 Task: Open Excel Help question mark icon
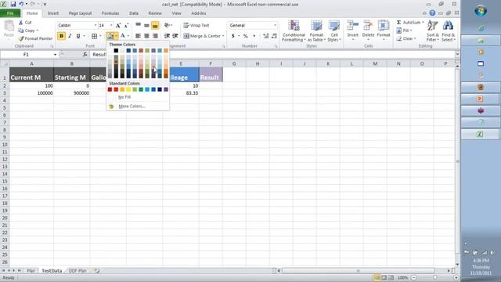(432, 13)
